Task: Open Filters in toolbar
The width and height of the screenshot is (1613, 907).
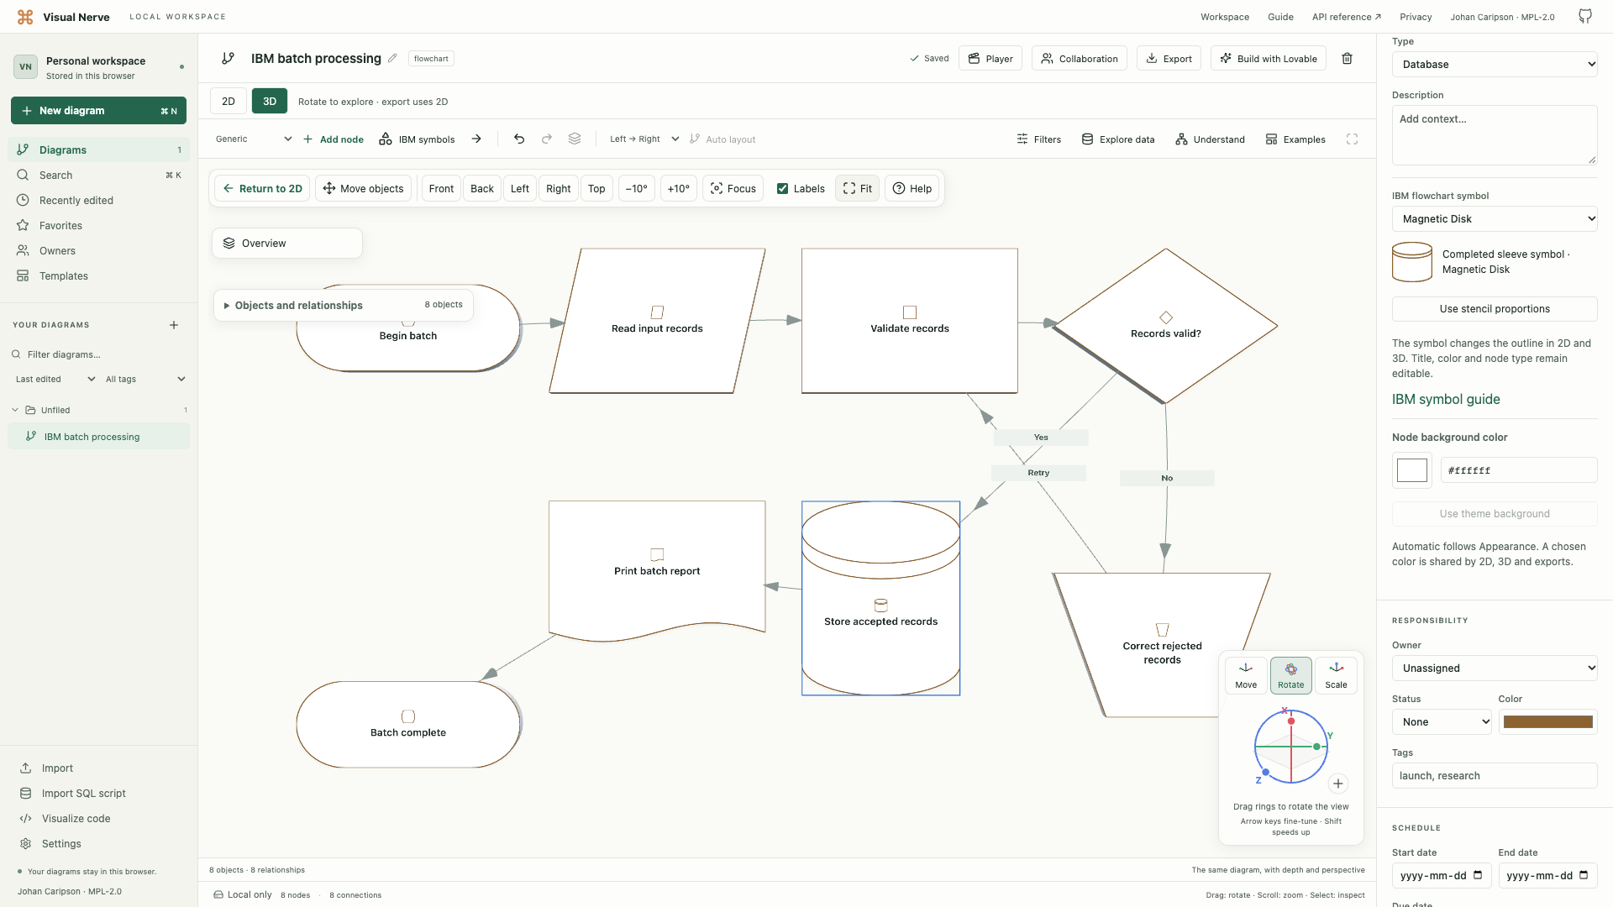Action: click(x=1038, y=139)
